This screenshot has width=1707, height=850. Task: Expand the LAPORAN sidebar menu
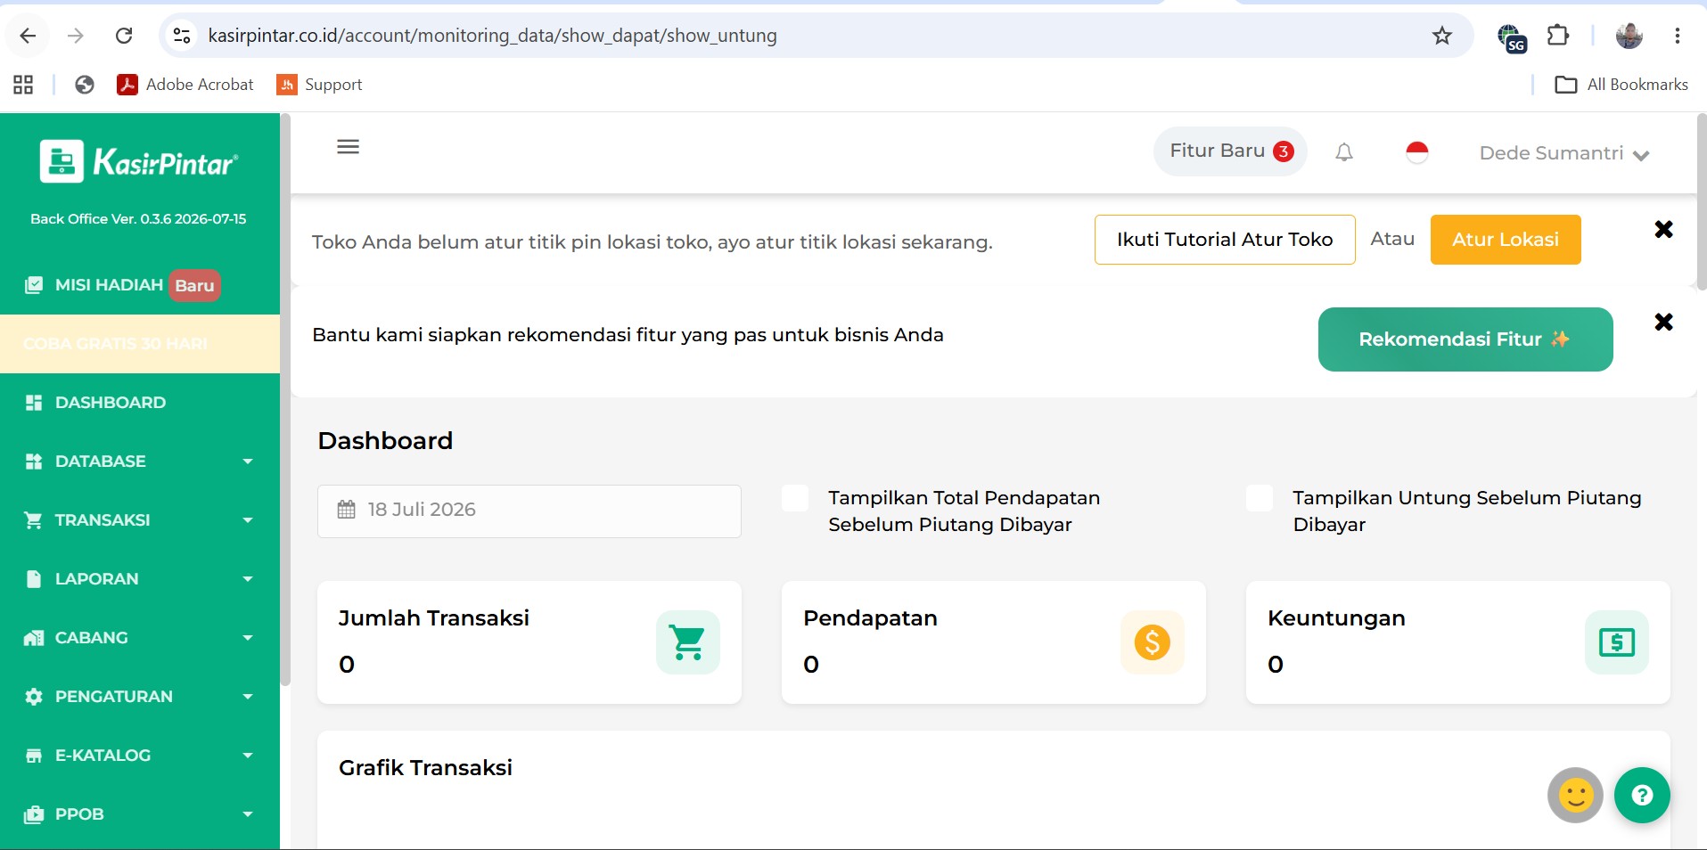pos(140,579)
